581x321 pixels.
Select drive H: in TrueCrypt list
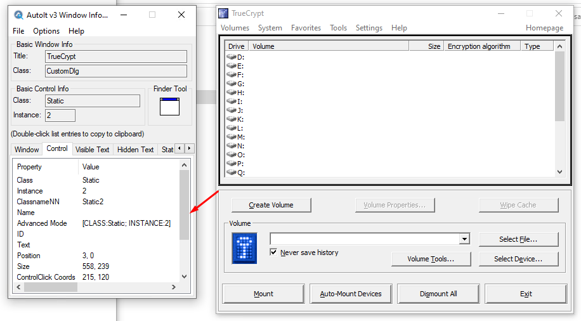[236, 93]
